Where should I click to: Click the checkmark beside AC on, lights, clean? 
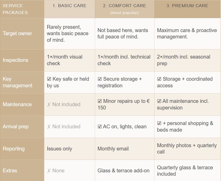pyautogui.click(x=100, y=127)
